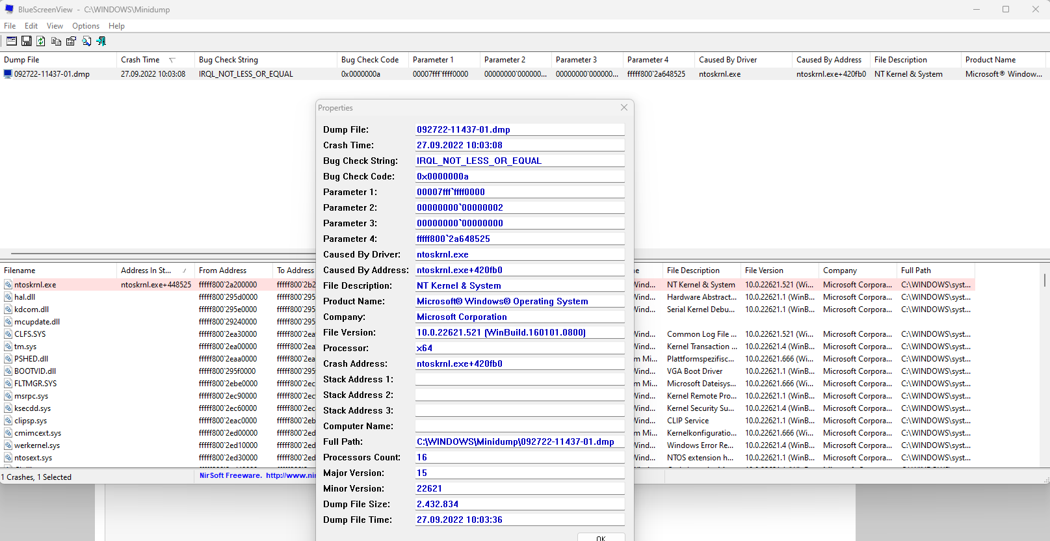Click the Processors Count field showing 16
Screen dimensions: 1050x541
click(x=519, y=457)
